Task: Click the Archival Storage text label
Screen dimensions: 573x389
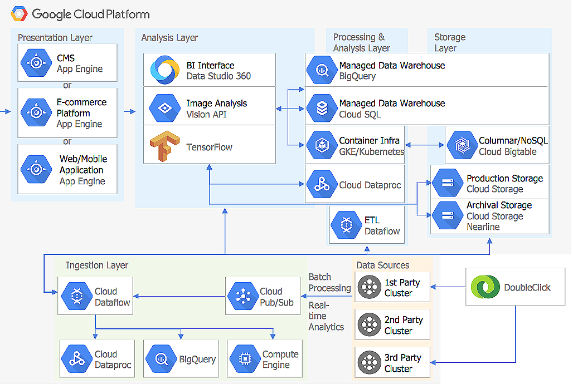Action: coord(499,205)
